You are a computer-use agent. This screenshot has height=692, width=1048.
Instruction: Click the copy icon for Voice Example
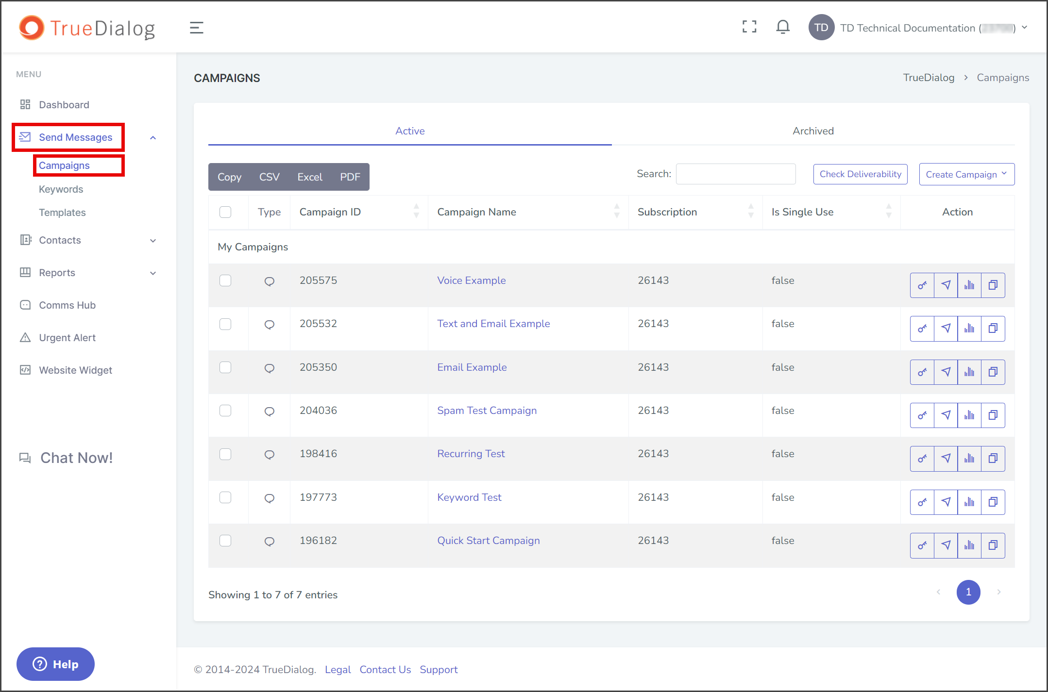(x=993, y=285)
